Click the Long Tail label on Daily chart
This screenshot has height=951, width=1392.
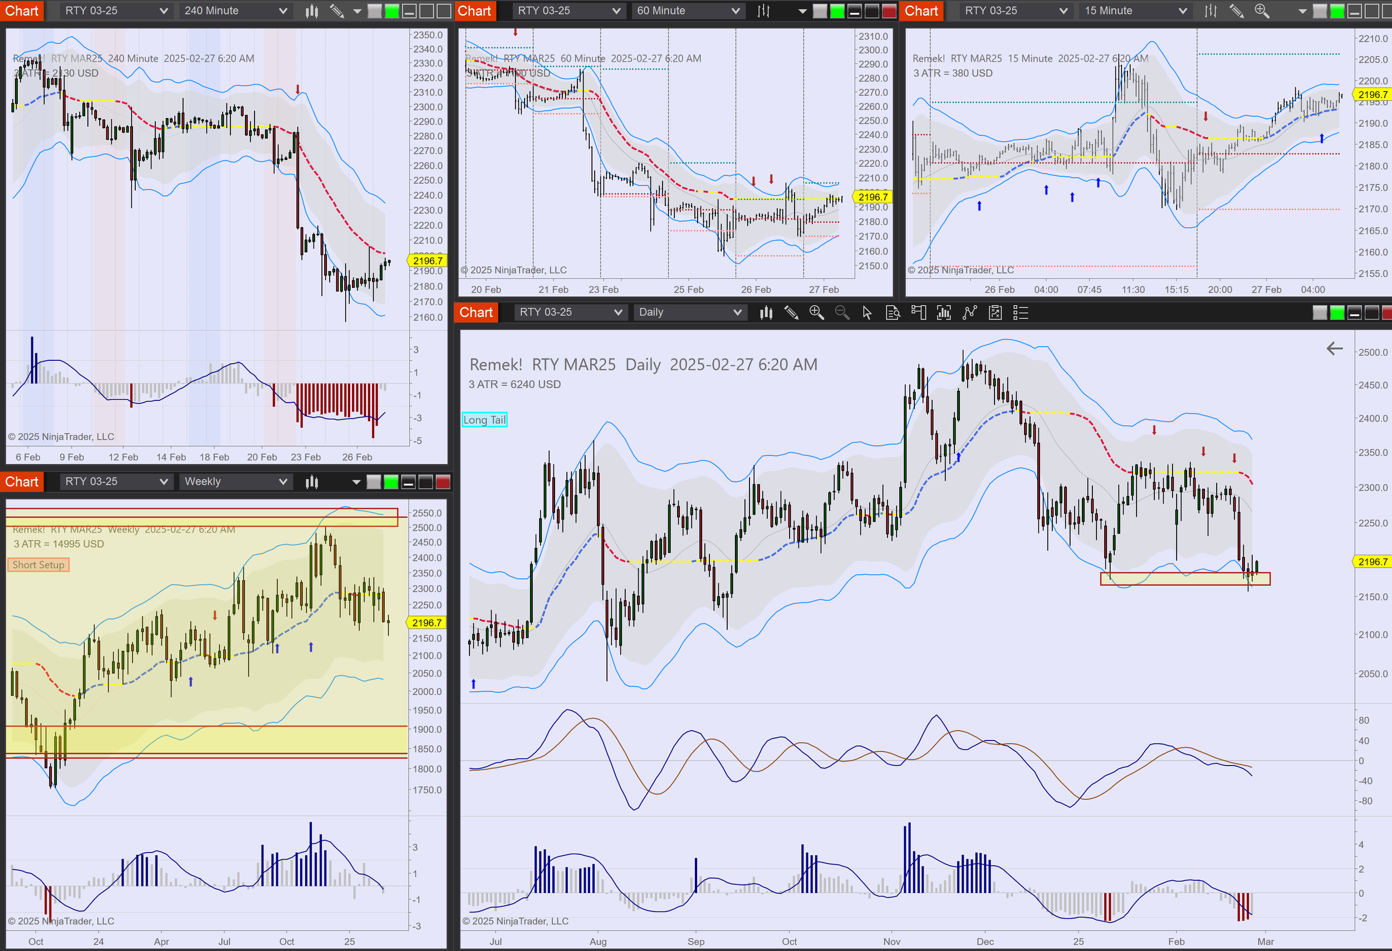tap(484, 420)
